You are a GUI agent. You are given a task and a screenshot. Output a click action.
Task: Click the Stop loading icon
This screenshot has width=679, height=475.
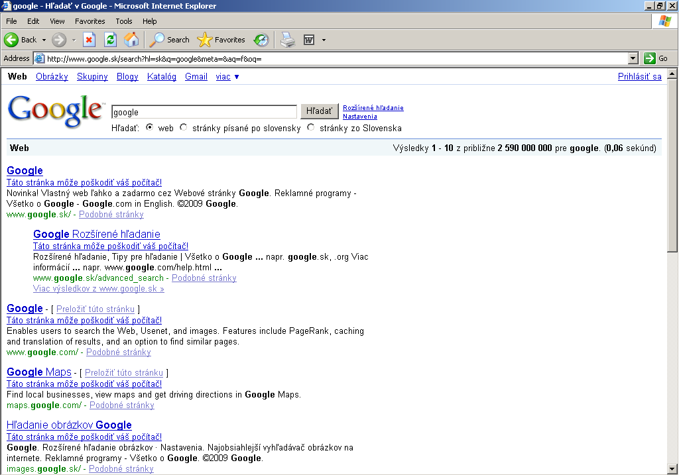coord(89,40)
